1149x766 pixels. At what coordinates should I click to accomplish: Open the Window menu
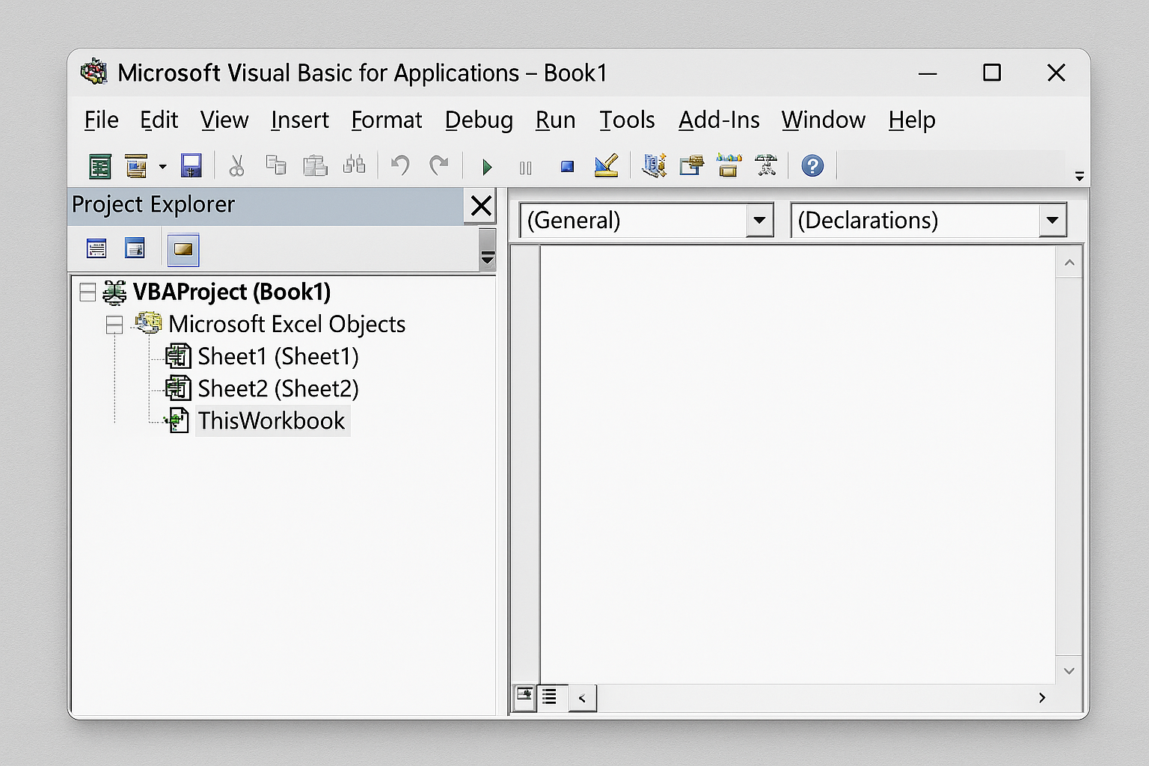click(823, 120)
